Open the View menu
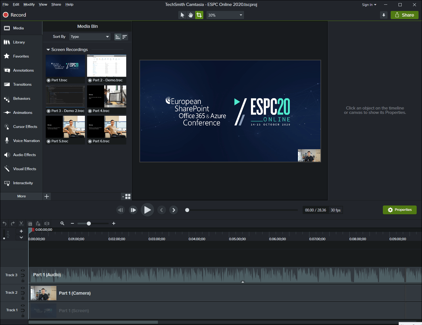Viewport: 422px width, 325px height. (x=43, y=4)
